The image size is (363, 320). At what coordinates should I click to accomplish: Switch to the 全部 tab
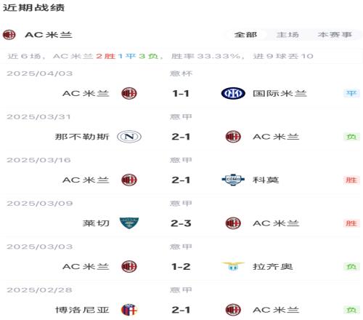click(245, 35)
